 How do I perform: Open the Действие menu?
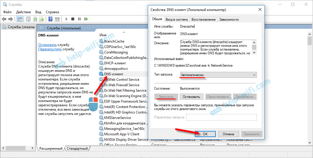24,12
